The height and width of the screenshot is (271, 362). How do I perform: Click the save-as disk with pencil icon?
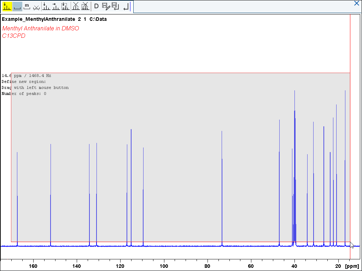tap(106, 6)
